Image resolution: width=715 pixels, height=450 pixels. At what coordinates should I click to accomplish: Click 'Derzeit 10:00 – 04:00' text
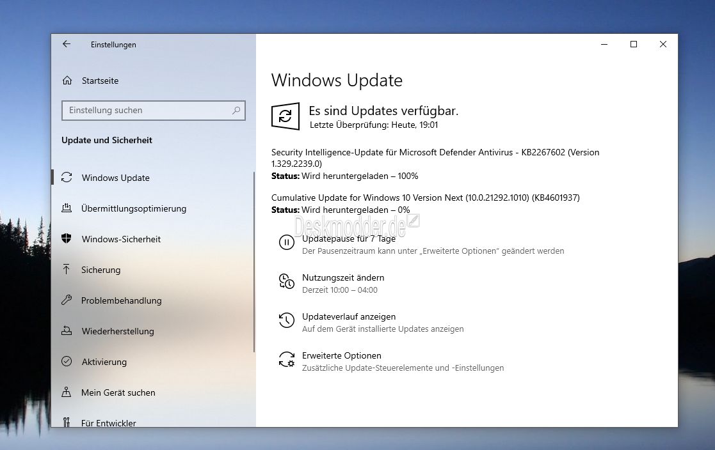point(340,290)
